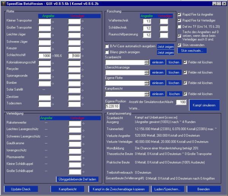Viewport: 228px width, 196px height.
Task: Enable B/W-Case automatisch ausgeben checkbox
Action: pos(107,46)
